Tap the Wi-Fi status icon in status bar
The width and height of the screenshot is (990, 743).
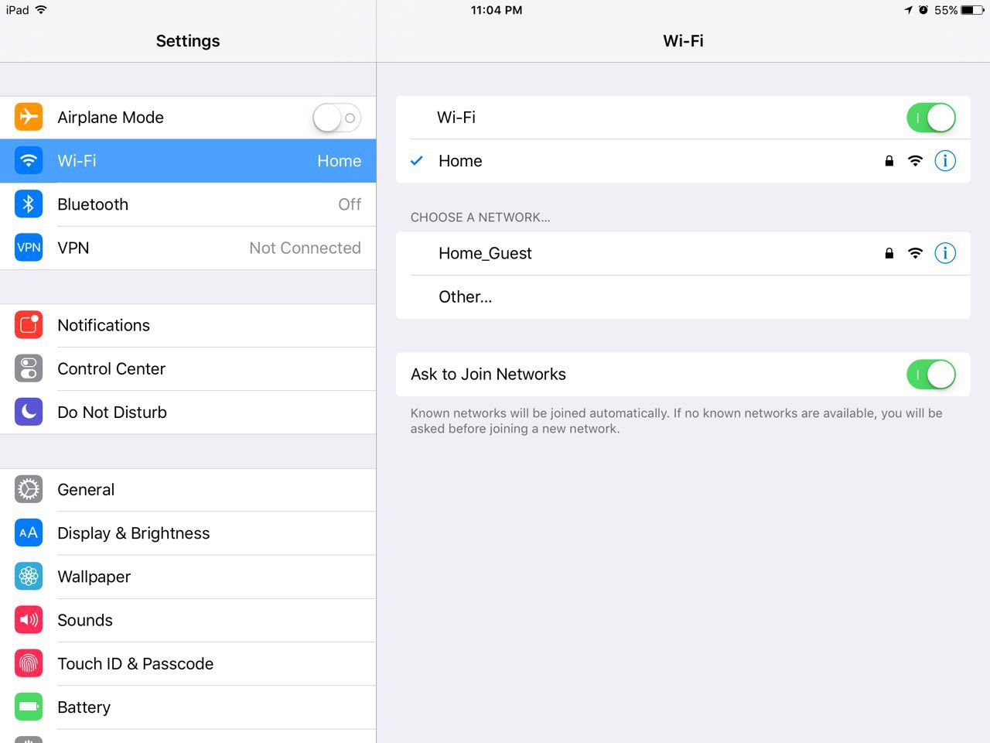pyautogui.click(x=41, y=10)
